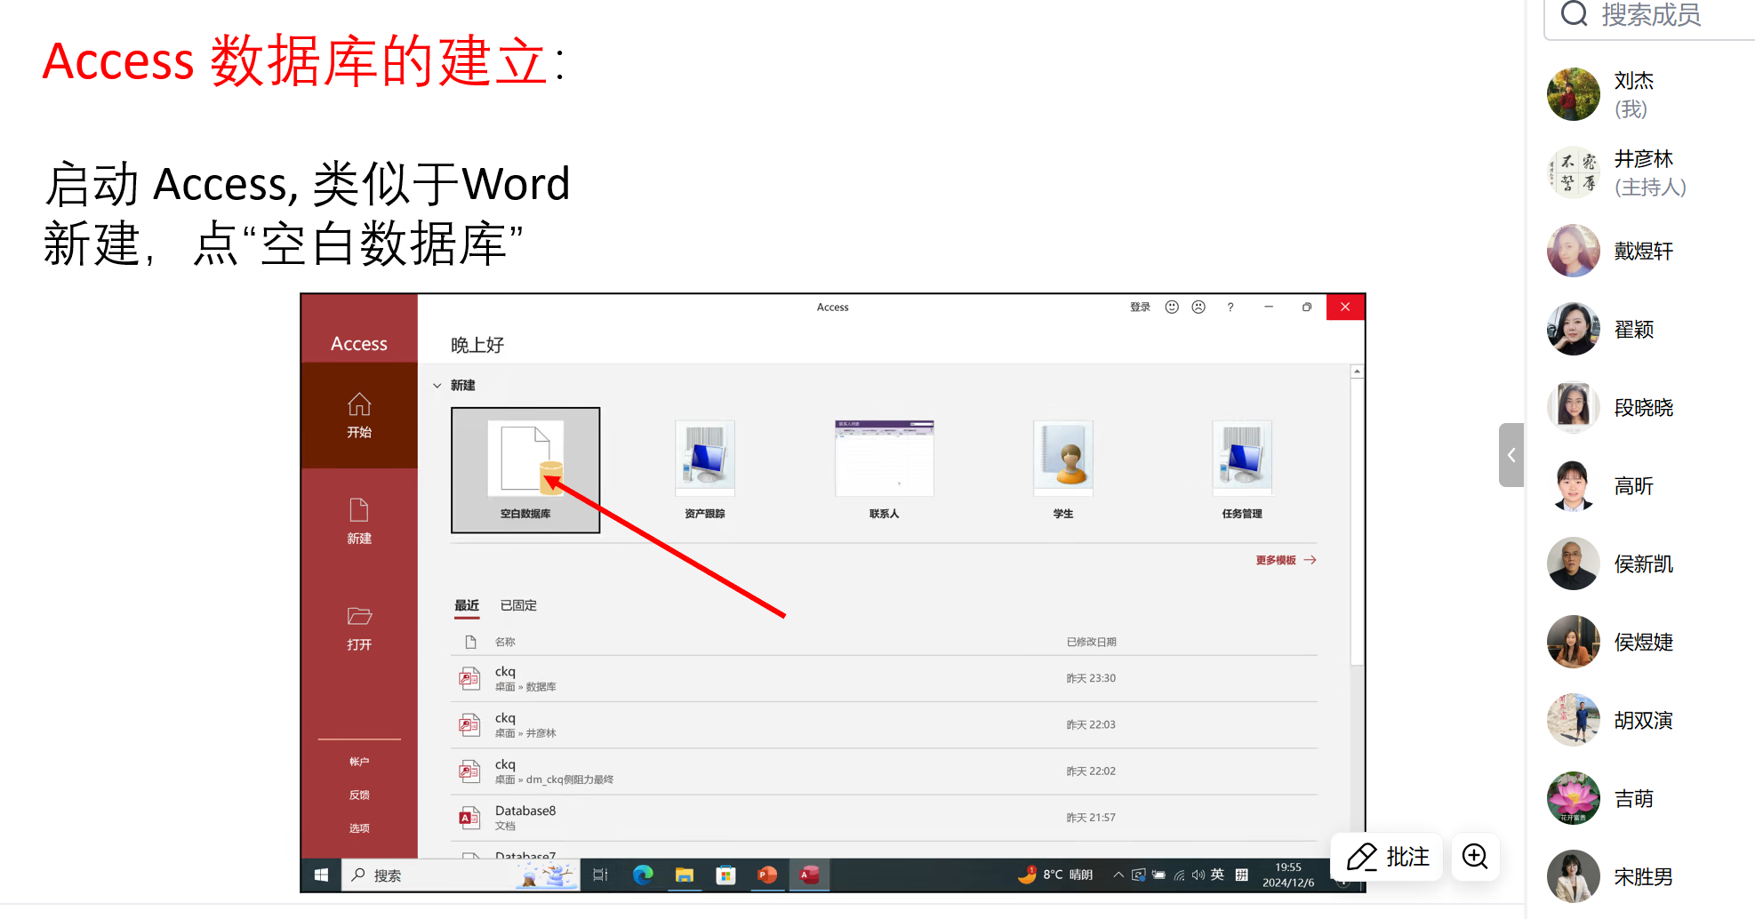
Task: Collapse the members side panel arrow
Action: pos(1511,455)
